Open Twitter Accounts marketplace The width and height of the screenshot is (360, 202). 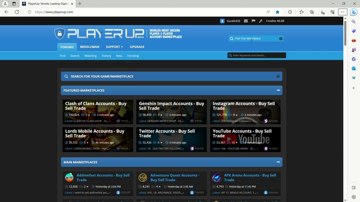click(167, 133)
